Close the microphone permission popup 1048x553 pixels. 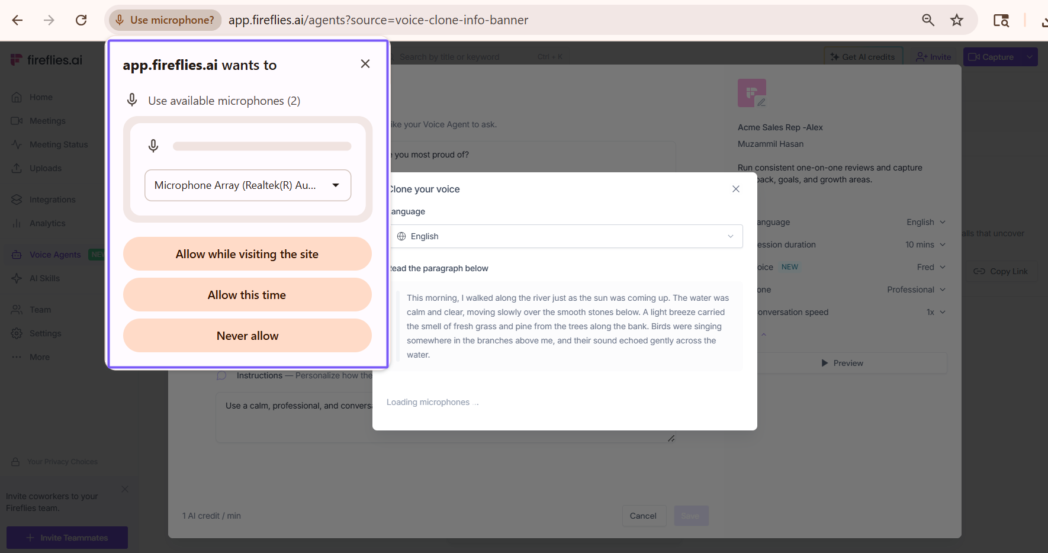(x=365, y=63)
